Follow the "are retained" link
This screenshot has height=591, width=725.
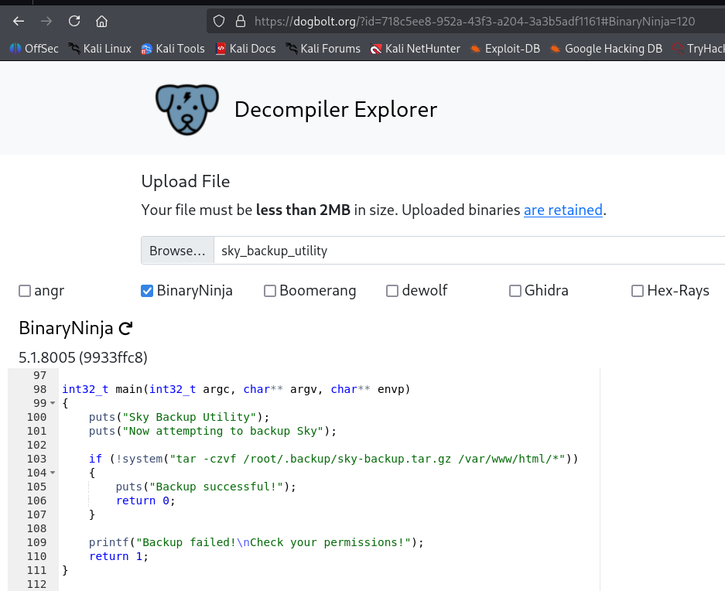coord(563,210)
